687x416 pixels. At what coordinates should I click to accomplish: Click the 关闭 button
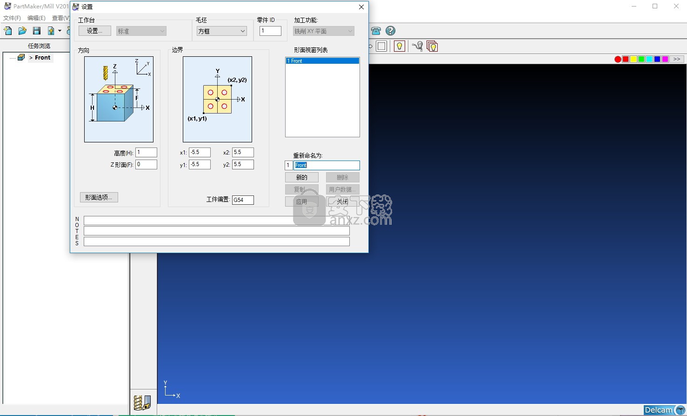click(x=343, y=201)
